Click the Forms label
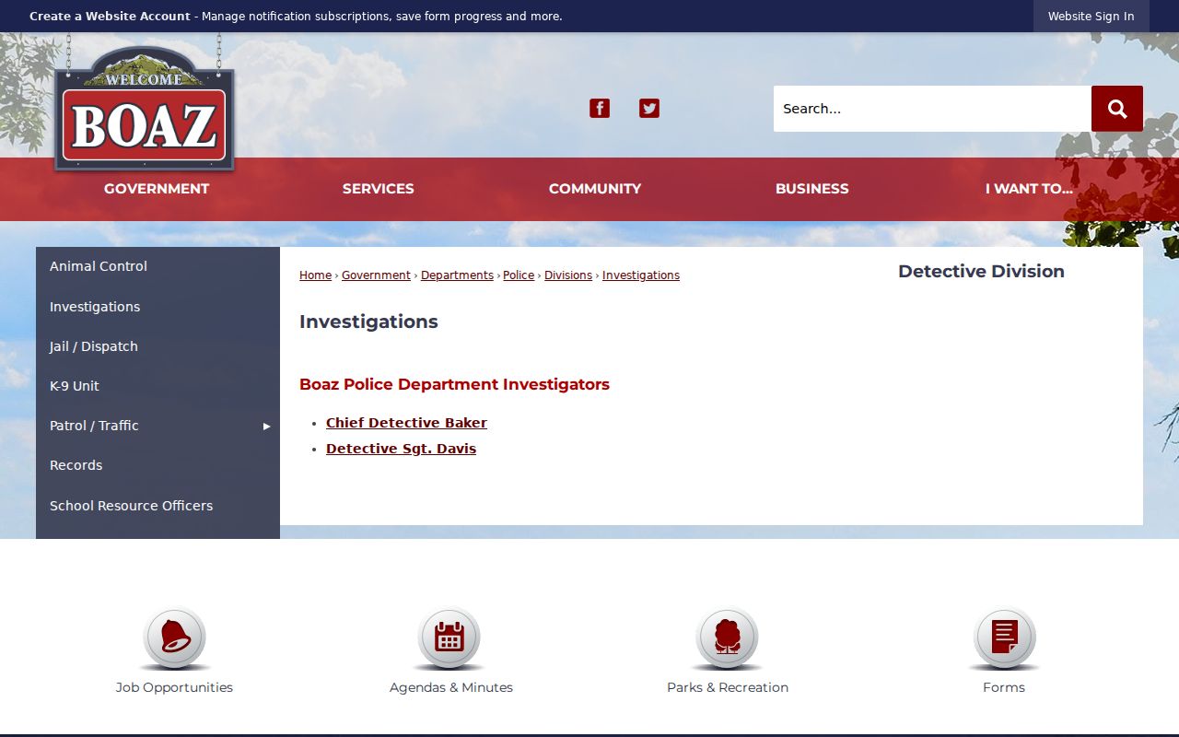This screenshot has width=1179, height=737. click(1004, 687)
